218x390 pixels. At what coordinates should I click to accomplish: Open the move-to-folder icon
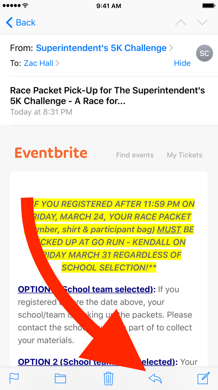(x=60, y=379)
